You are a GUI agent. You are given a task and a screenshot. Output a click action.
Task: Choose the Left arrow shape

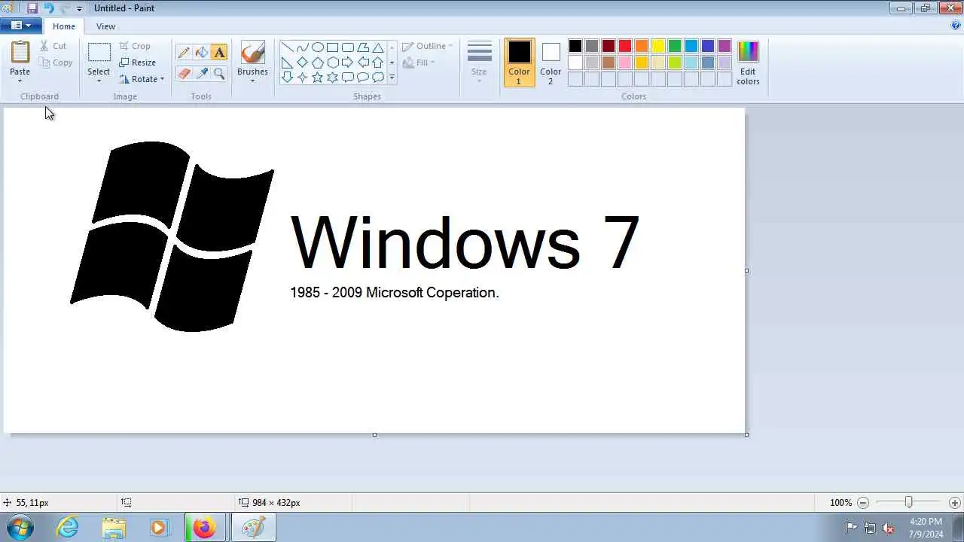point(362,62)
